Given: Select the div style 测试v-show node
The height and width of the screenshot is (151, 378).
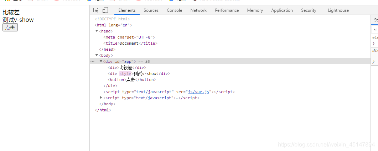Looking at the screenshot, I should 139,74.
